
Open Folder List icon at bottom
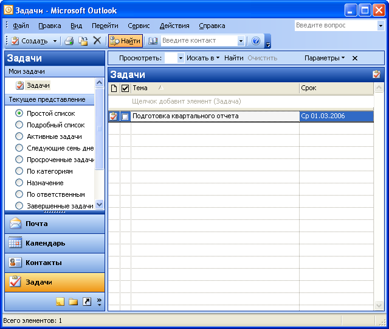[x=74, y=302]
